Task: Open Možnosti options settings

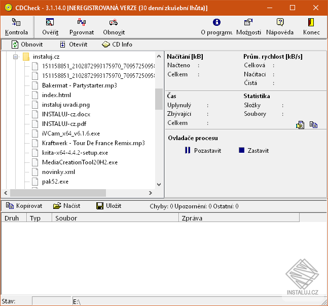Action: (248, 27)
